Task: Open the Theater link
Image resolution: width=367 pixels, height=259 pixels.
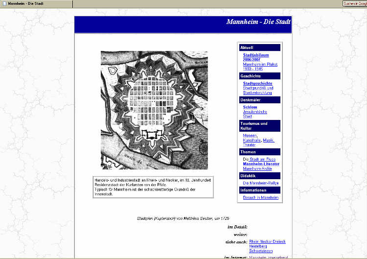Action: (x=249, y=145)
